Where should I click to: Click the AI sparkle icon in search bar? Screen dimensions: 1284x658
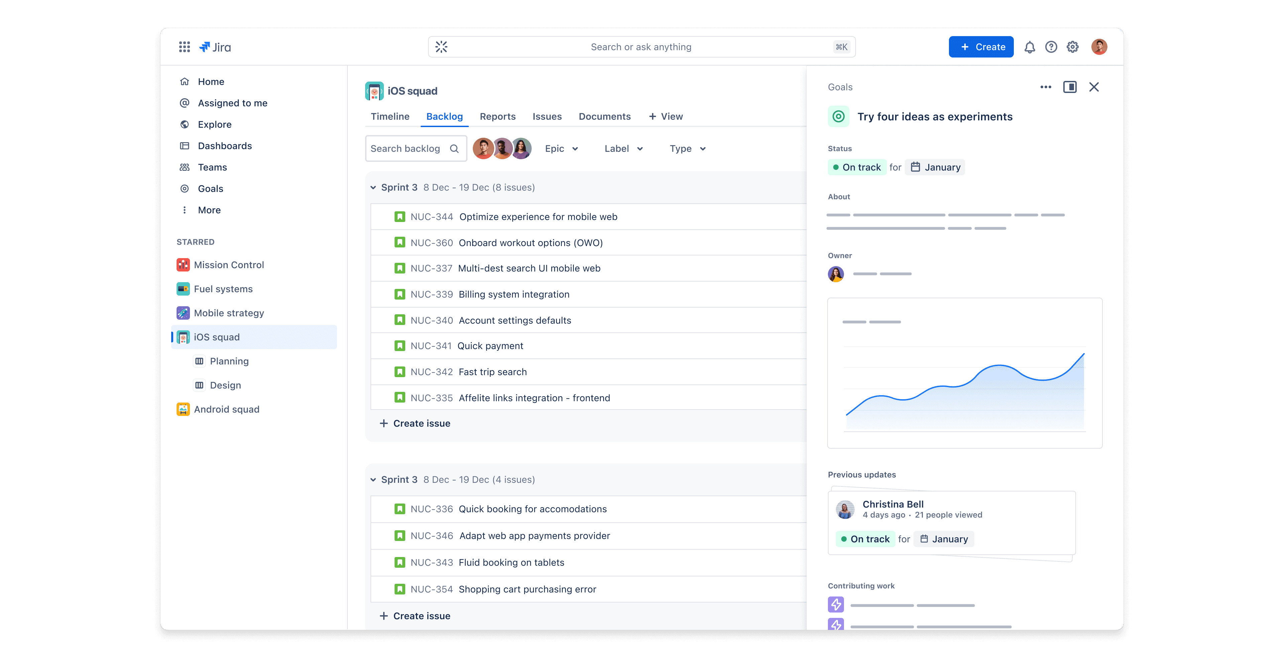pyautogui.click(x=441, y=47)
